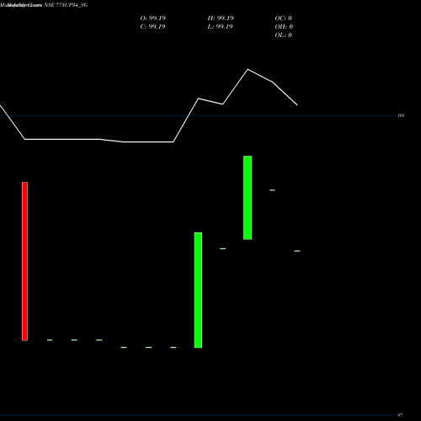Viewport: 421px width, 421px height.
Task: Click the OH: 0 reading
Action: pos(284,27)
